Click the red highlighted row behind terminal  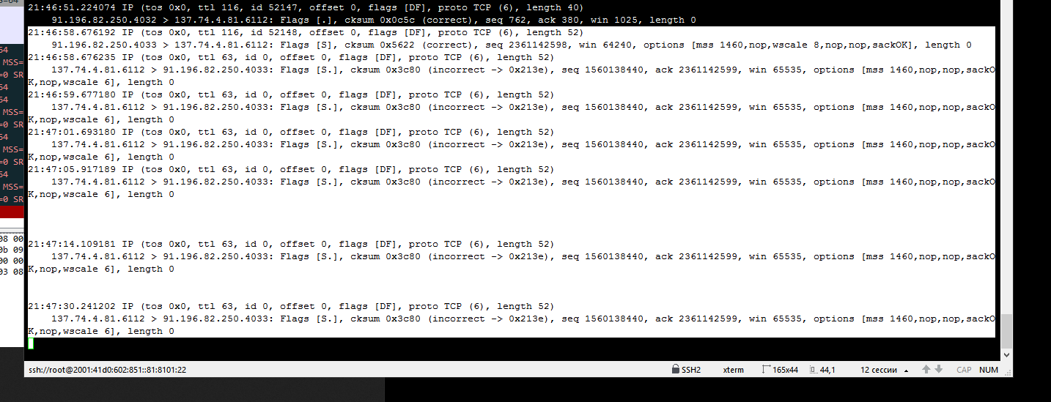[12, 212]
